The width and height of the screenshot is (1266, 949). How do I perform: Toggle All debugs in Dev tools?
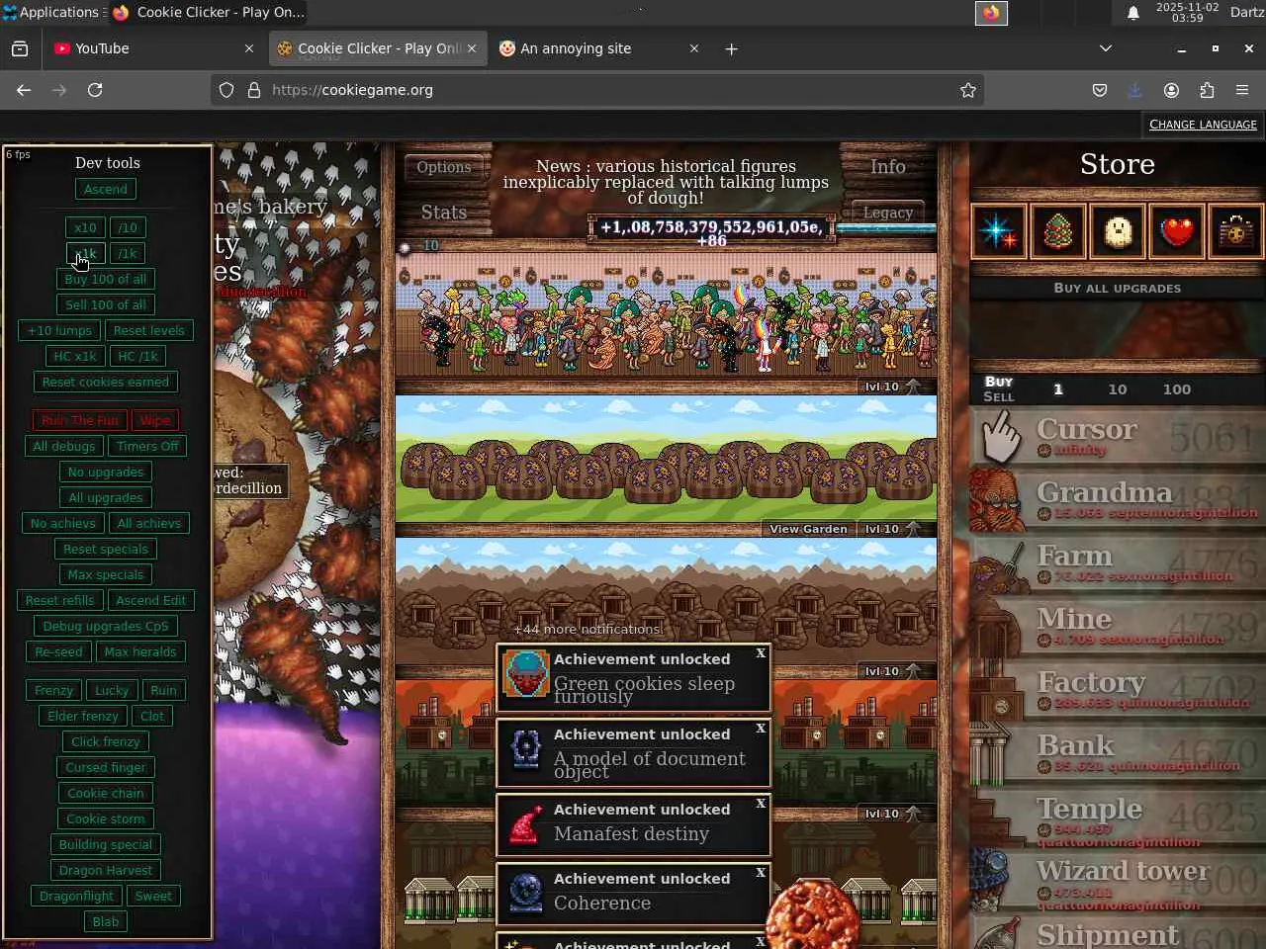click(x=63, y=446)
